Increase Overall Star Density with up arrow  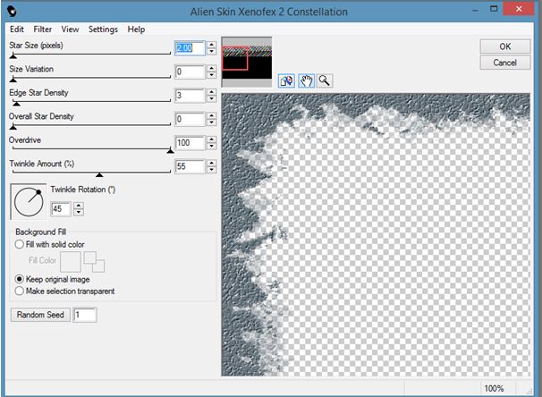[x=212, y=115]
